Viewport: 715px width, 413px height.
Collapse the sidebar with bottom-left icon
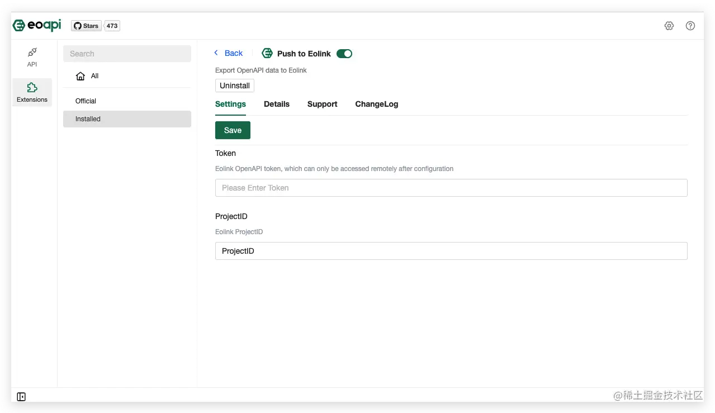(21, 397)
